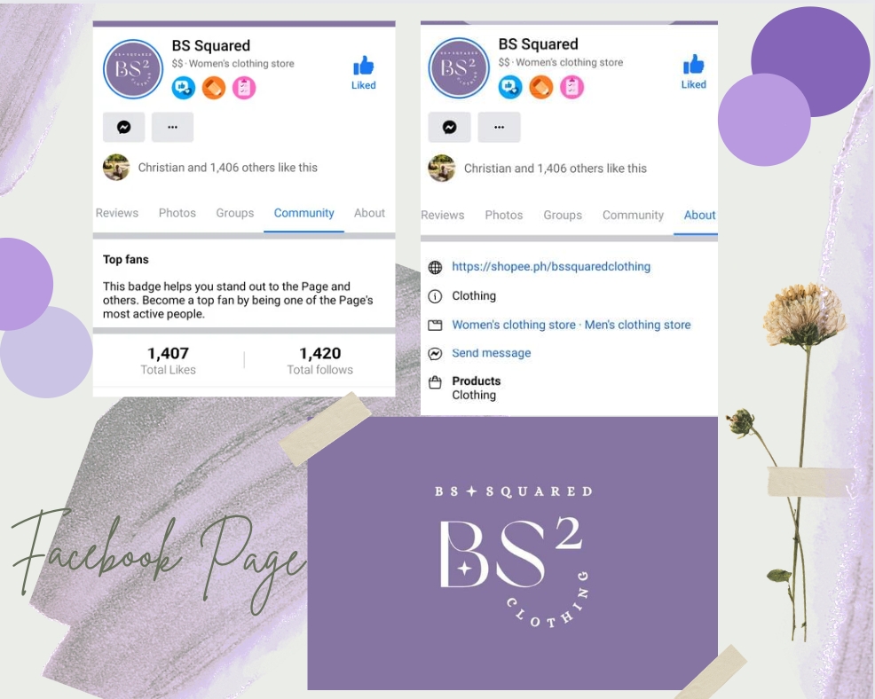
Task: Click the orange badge icon on left page
Action: click(x=214, y=88)
